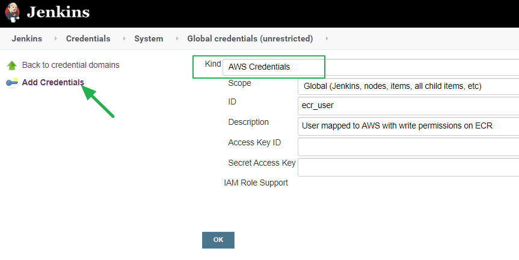This screenshot has width=519, height=260.
Task: Click the Access Key ID input field
Action: (408, 147)
